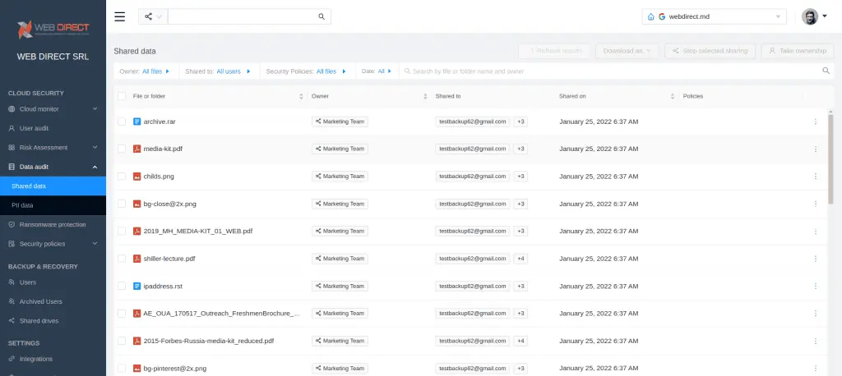Viewport: 842px width, 376px height.
Task: Open row options for shiller-lecture.pdf
Action: tap(815, 259)
